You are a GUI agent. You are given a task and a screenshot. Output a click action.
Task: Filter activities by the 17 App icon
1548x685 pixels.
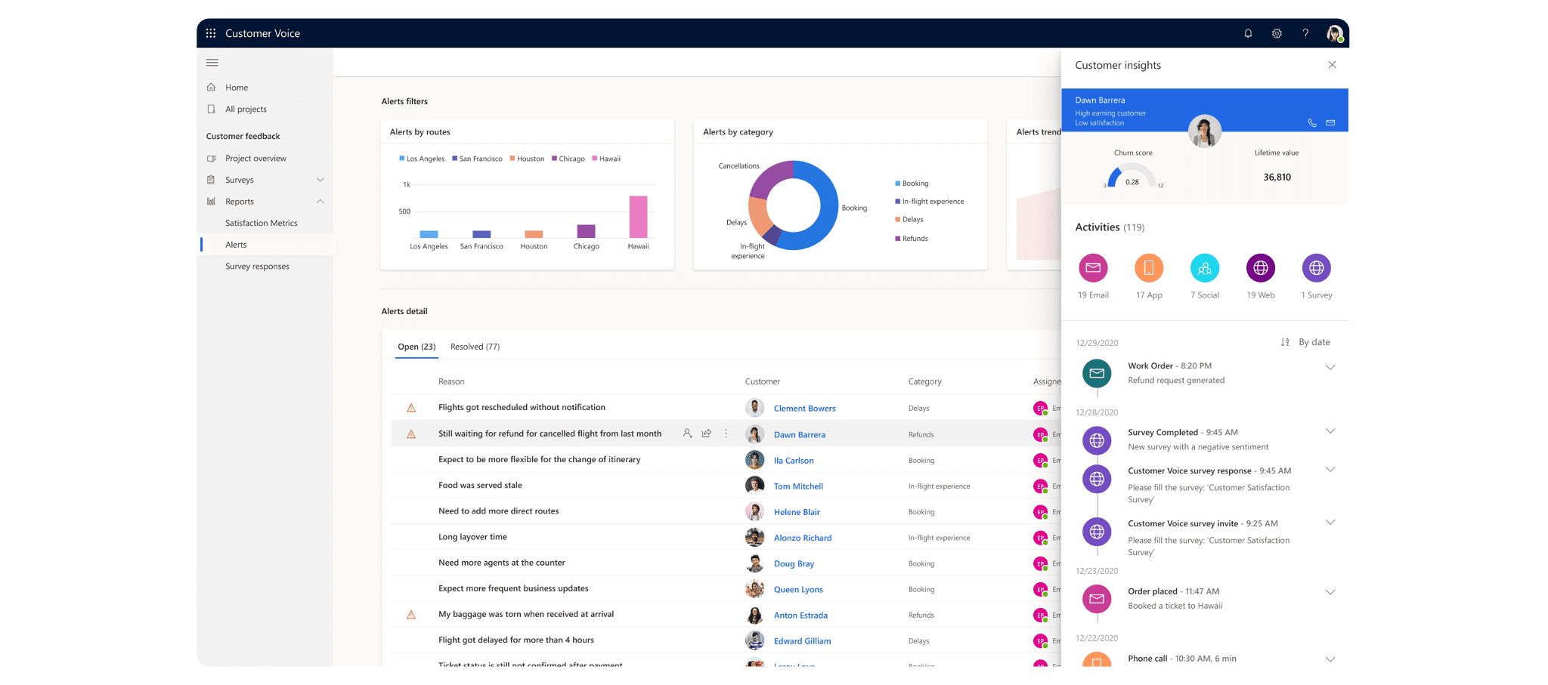pyautogui.click(x=1149, y=267)
